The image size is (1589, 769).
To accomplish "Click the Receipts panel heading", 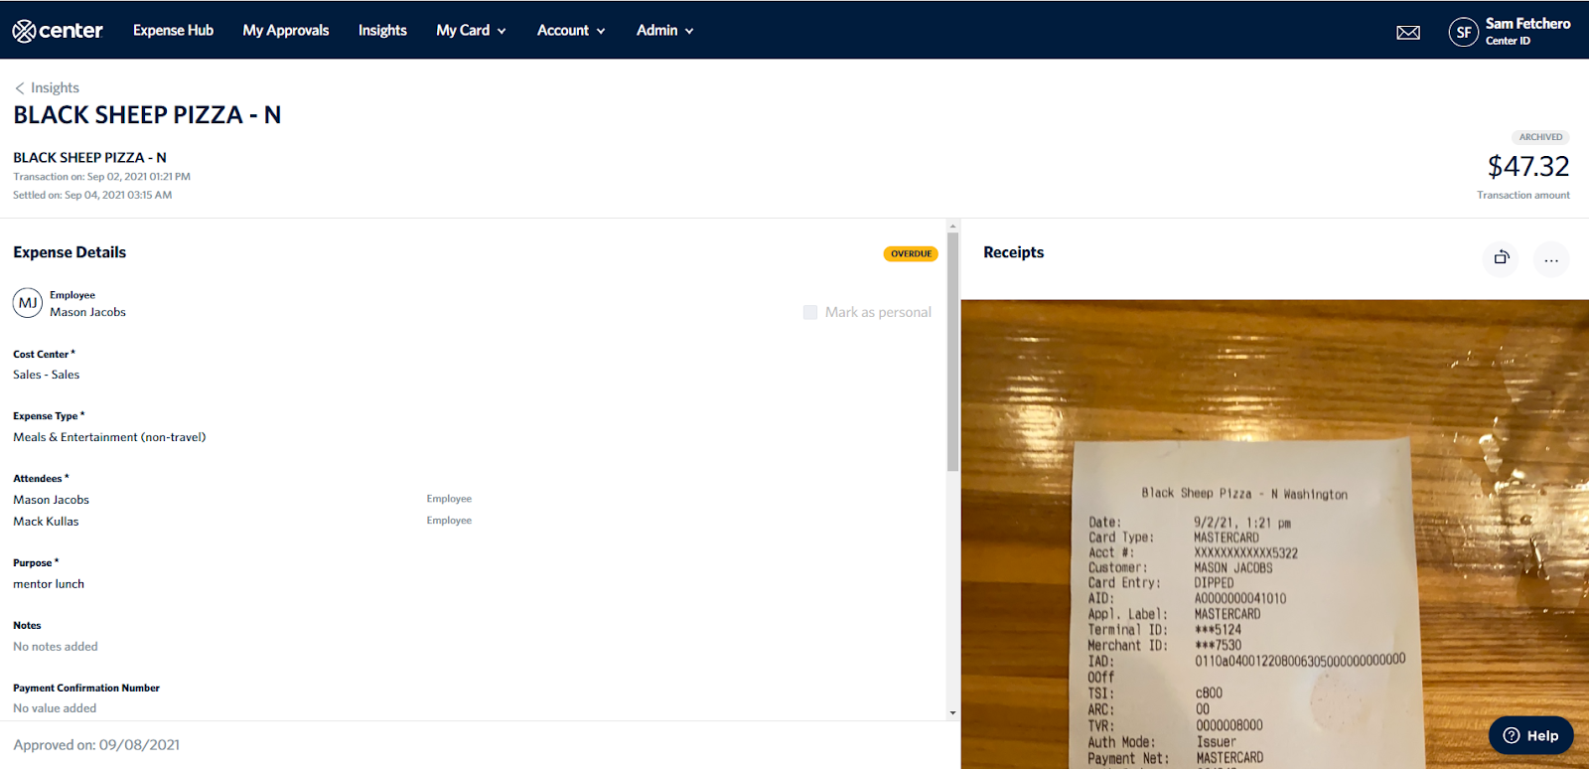I will (1013, 252).
